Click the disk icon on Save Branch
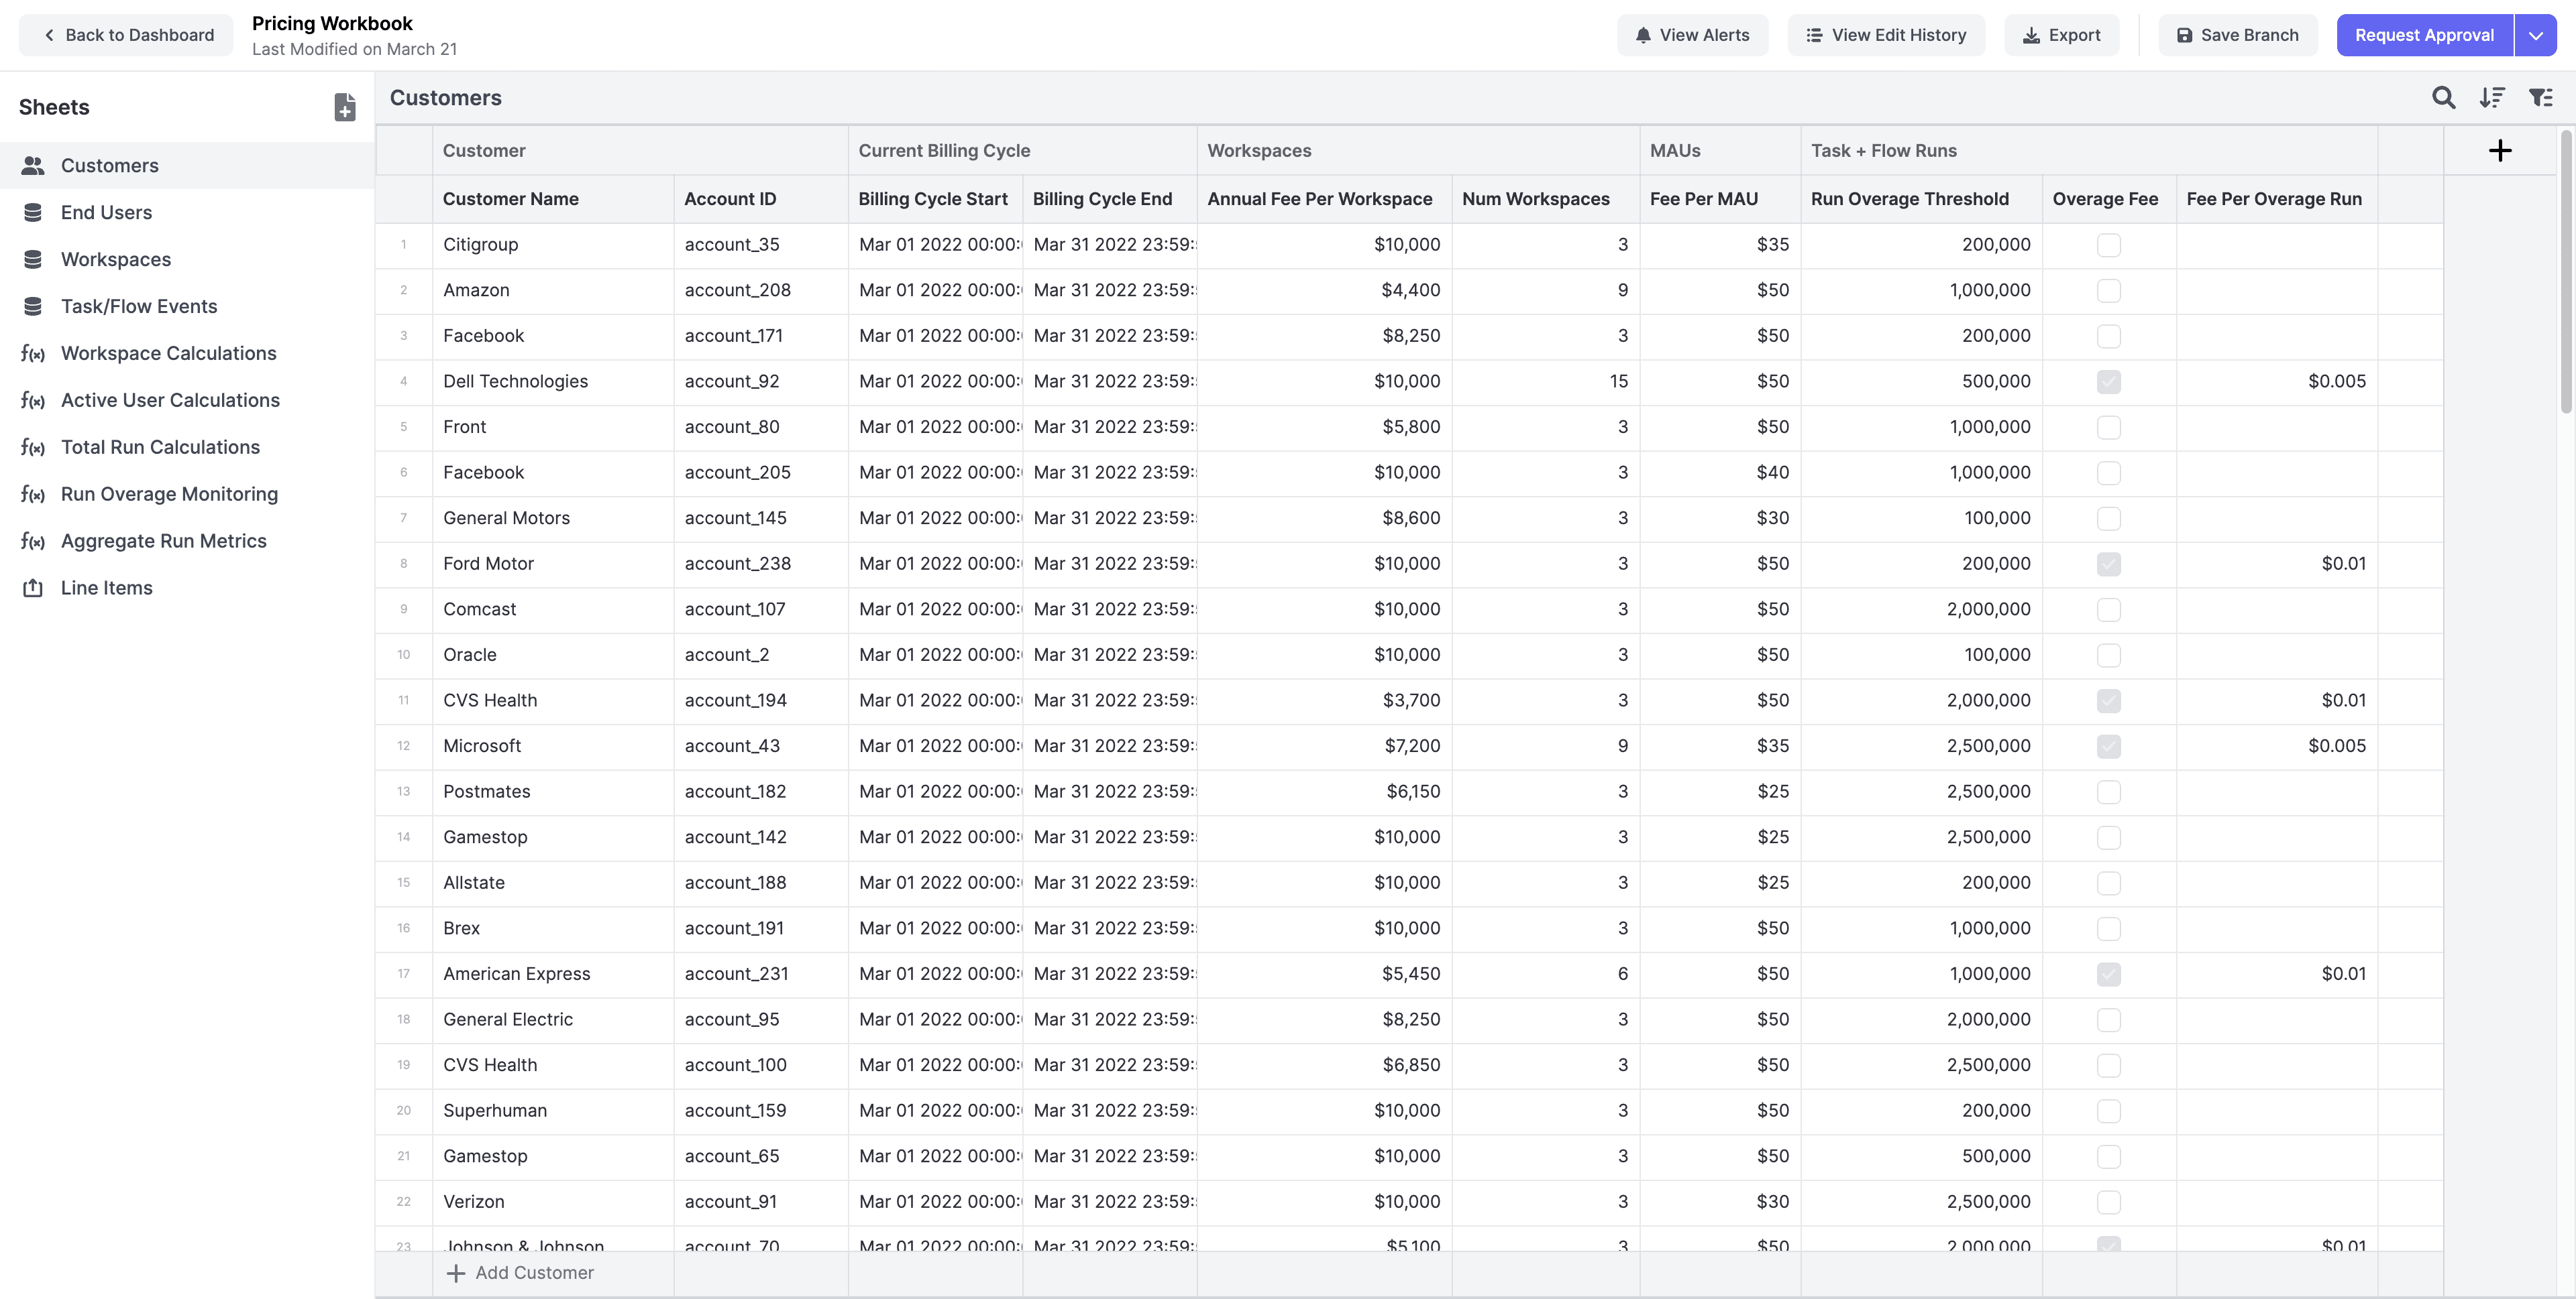 (2184, 35)
